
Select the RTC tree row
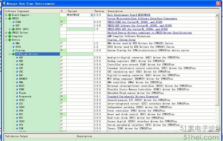pos(21,118)
